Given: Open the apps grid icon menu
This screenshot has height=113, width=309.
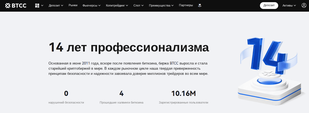Looking at the screenshot, I should (x=37, y=5).
